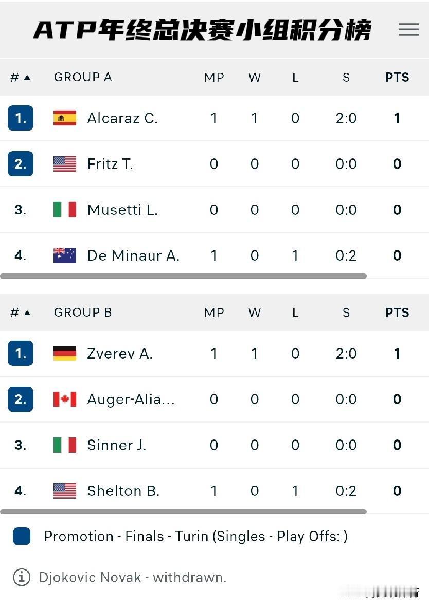
Task: Click the blue Promotion legend swatch
Action: (22, 536)
